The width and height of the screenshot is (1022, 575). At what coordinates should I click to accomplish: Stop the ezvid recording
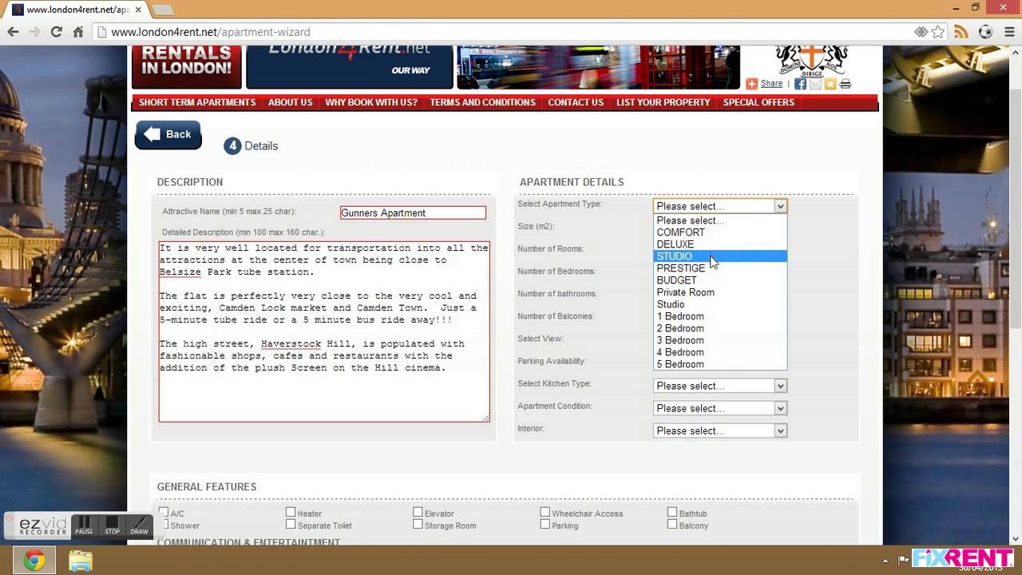(113, 525)
